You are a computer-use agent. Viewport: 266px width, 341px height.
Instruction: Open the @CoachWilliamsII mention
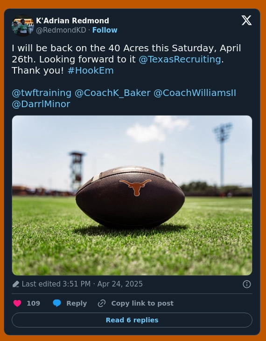(x=195, y=93)
